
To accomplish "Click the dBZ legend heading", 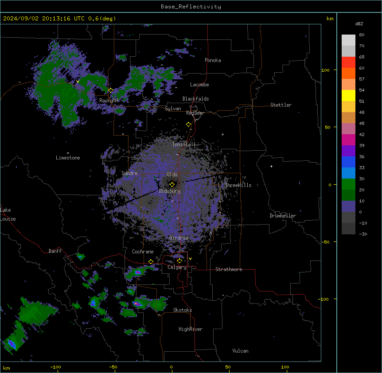I will click(359, 24).
